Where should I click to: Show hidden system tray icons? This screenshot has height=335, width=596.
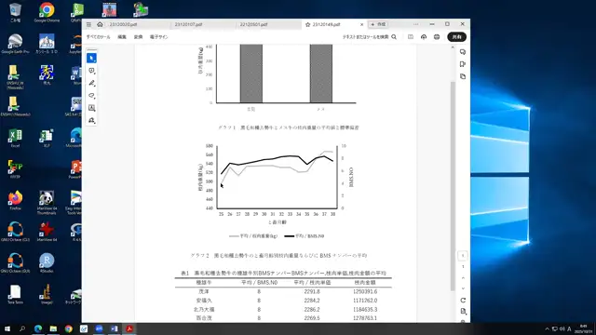(547, 328)
